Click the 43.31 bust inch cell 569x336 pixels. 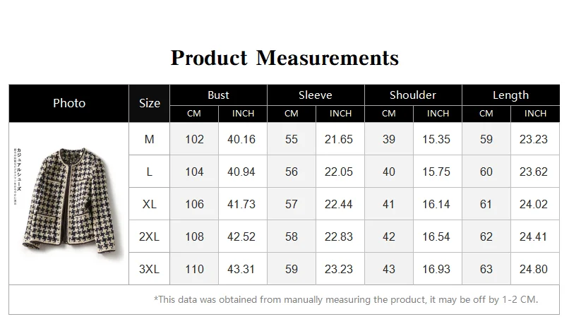click(242, 269)
